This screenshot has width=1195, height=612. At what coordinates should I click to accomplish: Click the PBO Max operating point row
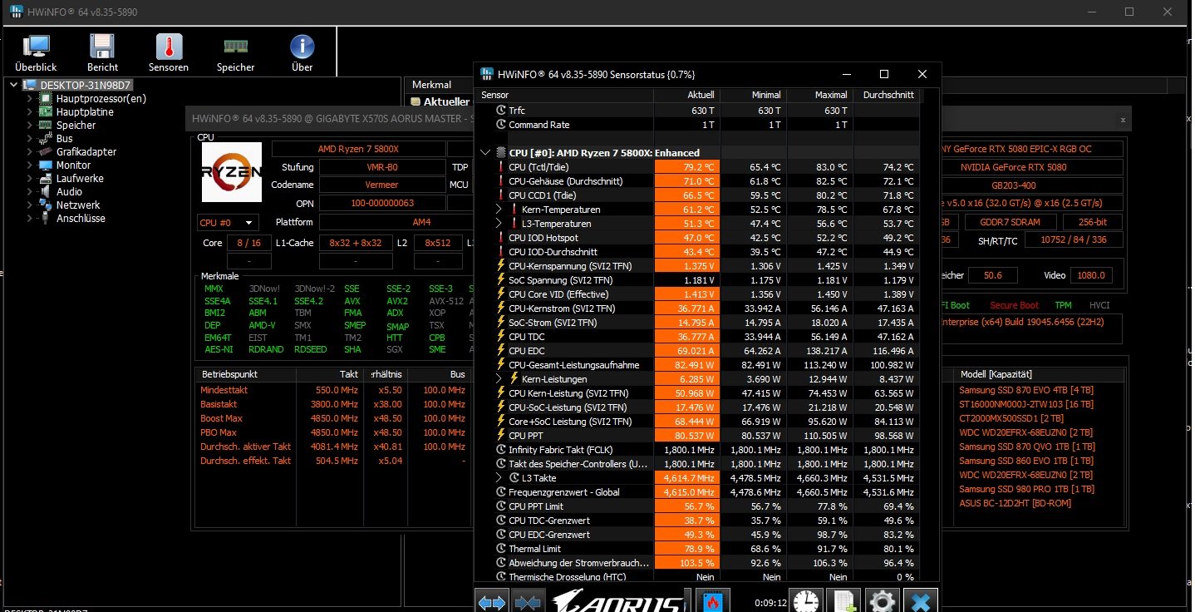point(332,432)
